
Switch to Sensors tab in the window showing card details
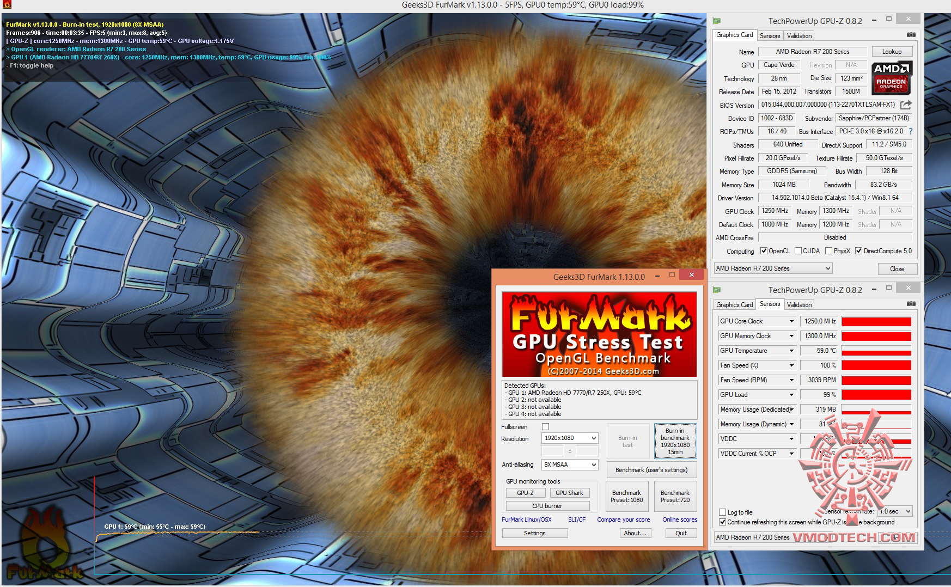click(x=770, y=36)
